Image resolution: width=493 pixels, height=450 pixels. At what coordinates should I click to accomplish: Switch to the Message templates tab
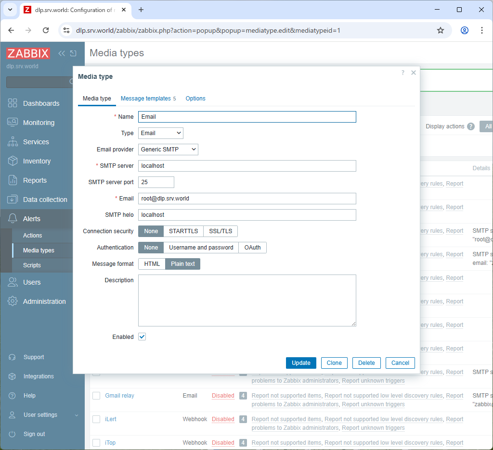(x=144, y=98)
